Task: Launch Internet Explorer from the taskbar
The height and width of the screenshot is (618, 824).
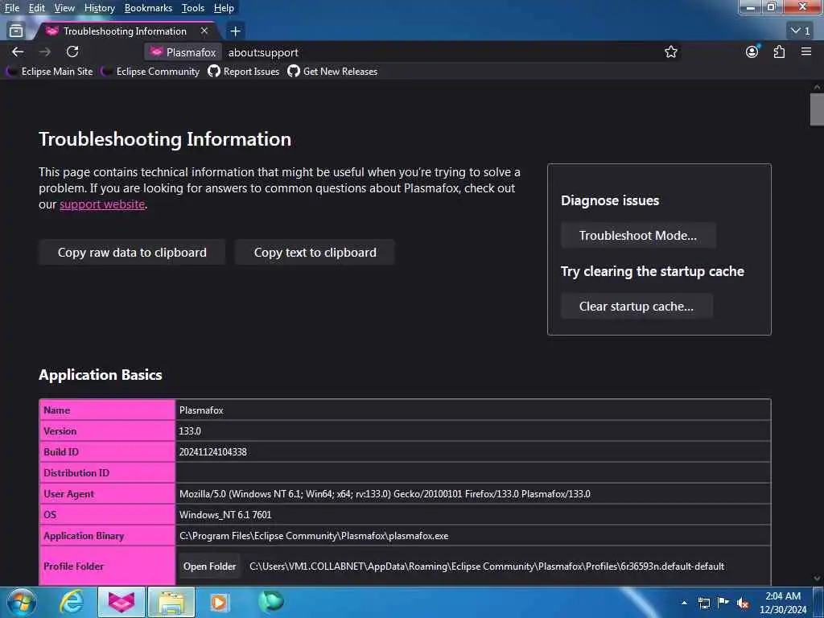Action: [x=72, y=602]
